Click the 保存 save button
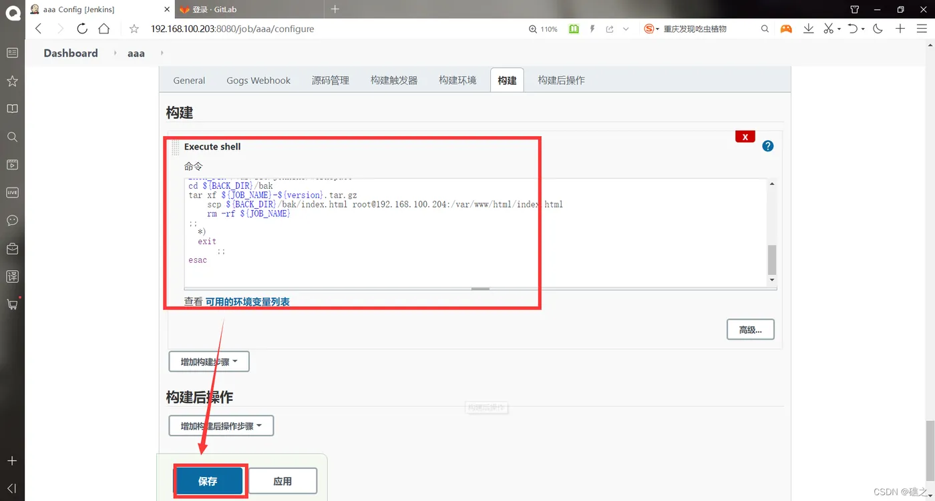 (x=208, y=481)
